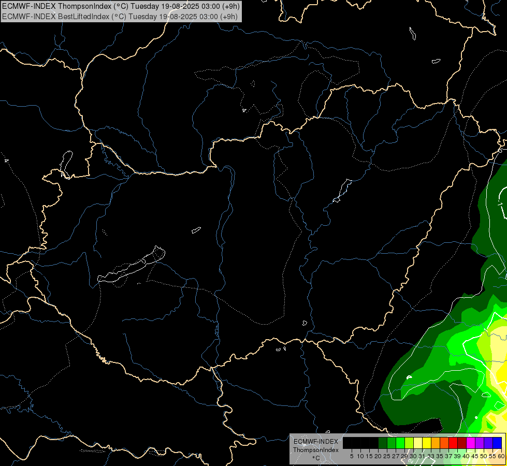Click the legend tick value '37'

coord(448,456)
